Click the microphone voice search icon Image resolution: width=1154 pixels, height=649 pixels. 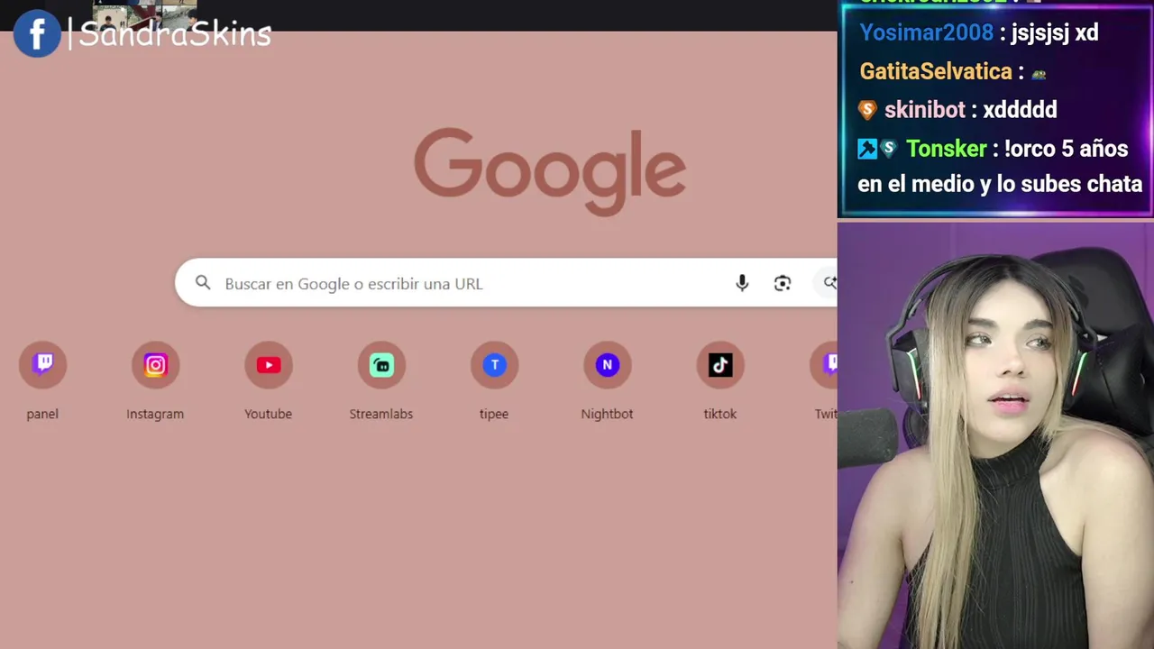[x=742, y=283]
